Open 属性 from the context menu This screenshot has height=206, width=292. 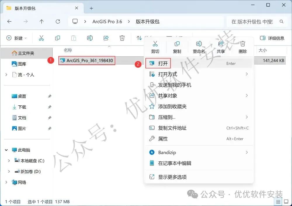point(199,139)
